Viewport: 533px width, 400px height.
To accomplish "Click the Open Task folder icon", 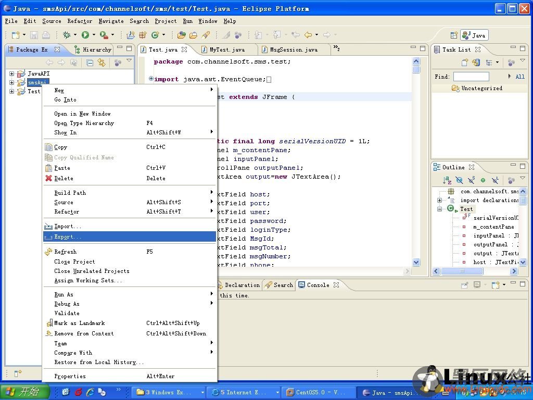I will 194,35.
